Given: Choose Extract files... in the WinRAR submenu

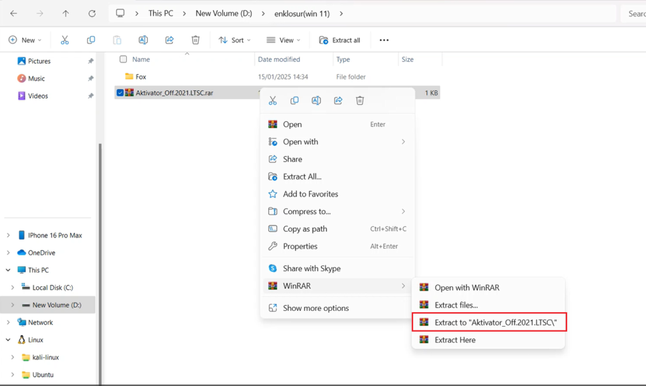Looking at the screenshot, I should [x=489, y=305].
